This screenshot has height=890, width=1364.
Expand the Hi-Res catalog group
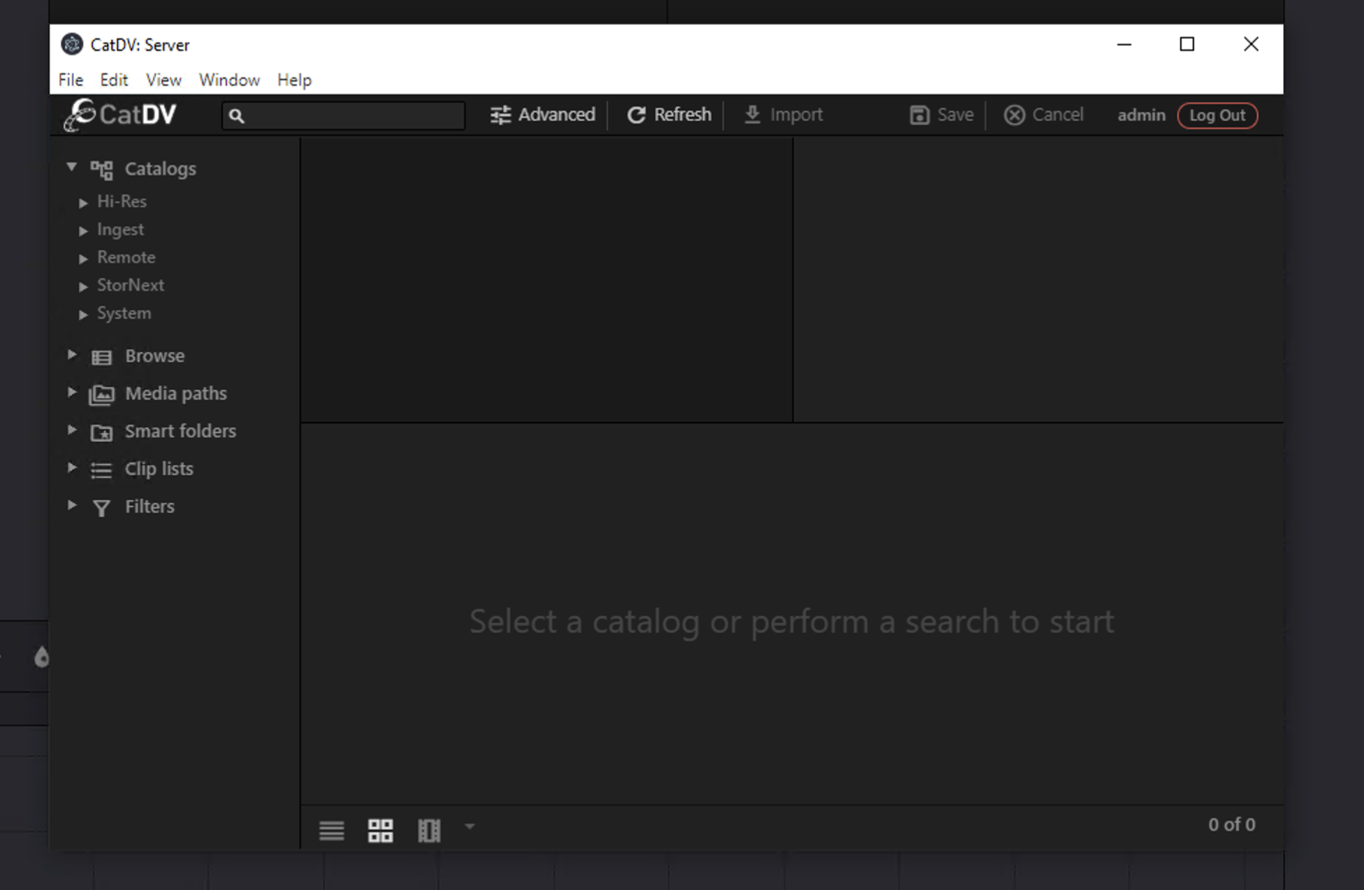click(x=83, y=203)
